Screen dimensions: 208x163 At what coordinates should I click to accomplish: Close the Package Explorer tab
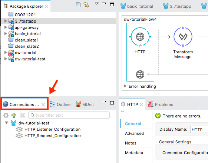(x=46, y=7)
